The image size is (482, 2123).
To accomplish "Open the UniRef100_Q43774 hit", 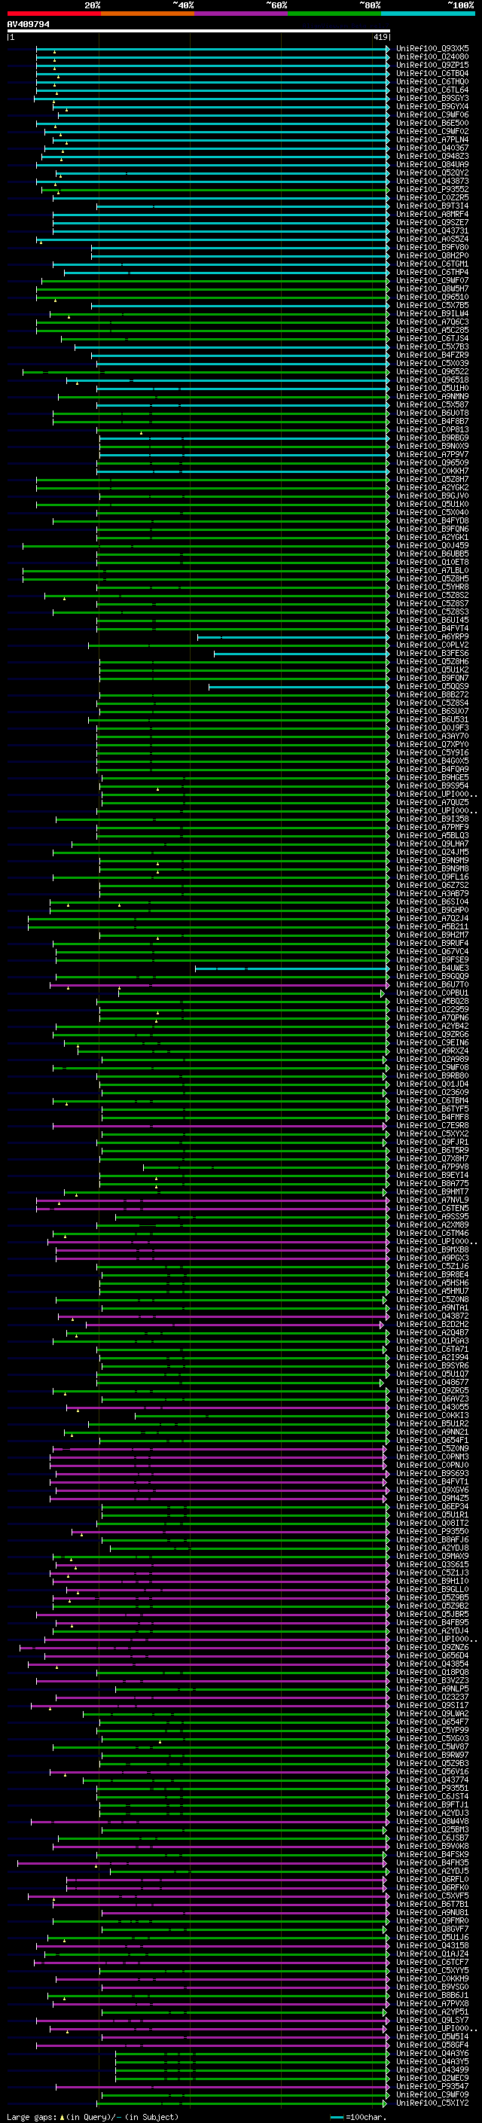I will 432,1780.
